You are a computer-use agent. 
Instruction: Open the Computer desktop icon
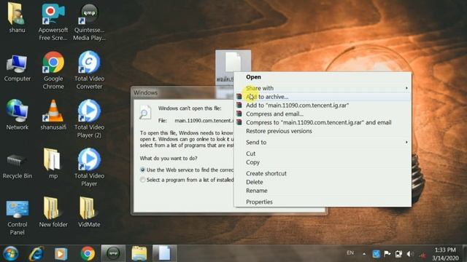coord(18,68)
